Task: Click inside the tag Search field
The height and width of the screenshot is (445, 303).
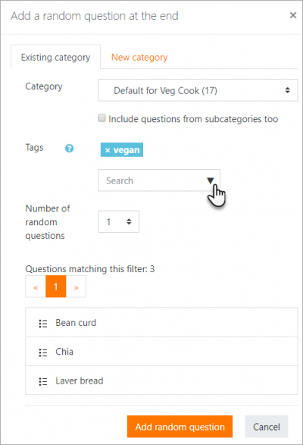Action: (151, 180)
